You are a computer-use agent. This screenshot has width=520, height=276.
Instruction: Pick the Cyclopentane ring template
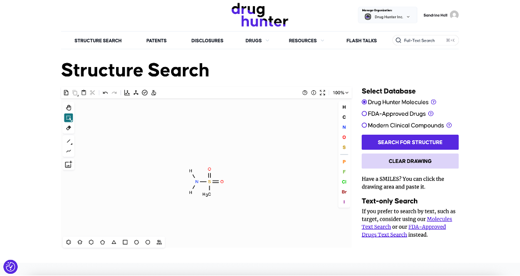click(102, 242)
